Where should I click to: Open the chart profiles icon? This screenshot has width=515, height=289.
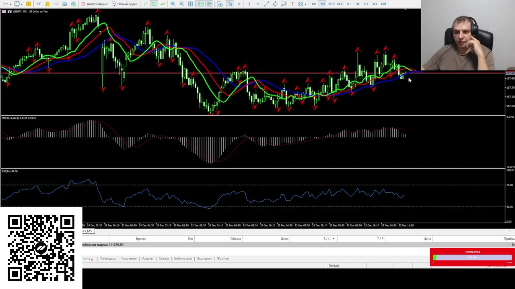[x=17, y=4]
